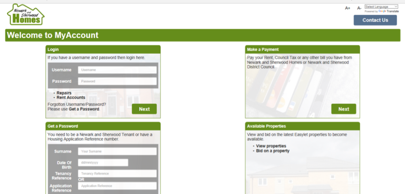Click the Get a Password panel header
The image size is (405, 194).
[x=103, y=126]
